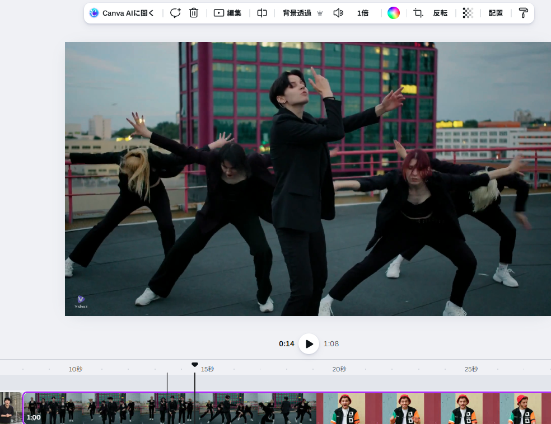This screenshot has width=551, height=424.
Task: Click the 反転 flip option
Action: 440,13
